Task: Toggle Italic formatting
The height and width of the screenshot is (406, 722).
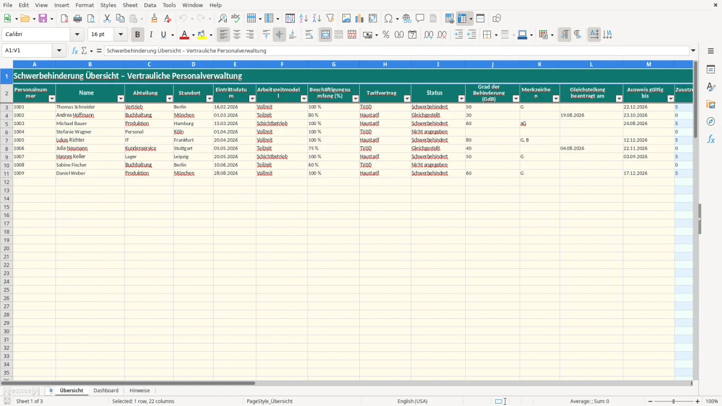Action: [151, 35]
